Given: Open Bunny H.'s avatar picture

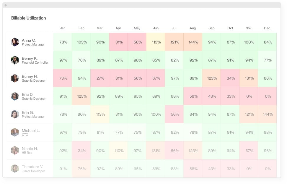Looking at the screenshot, I should 15,78.
